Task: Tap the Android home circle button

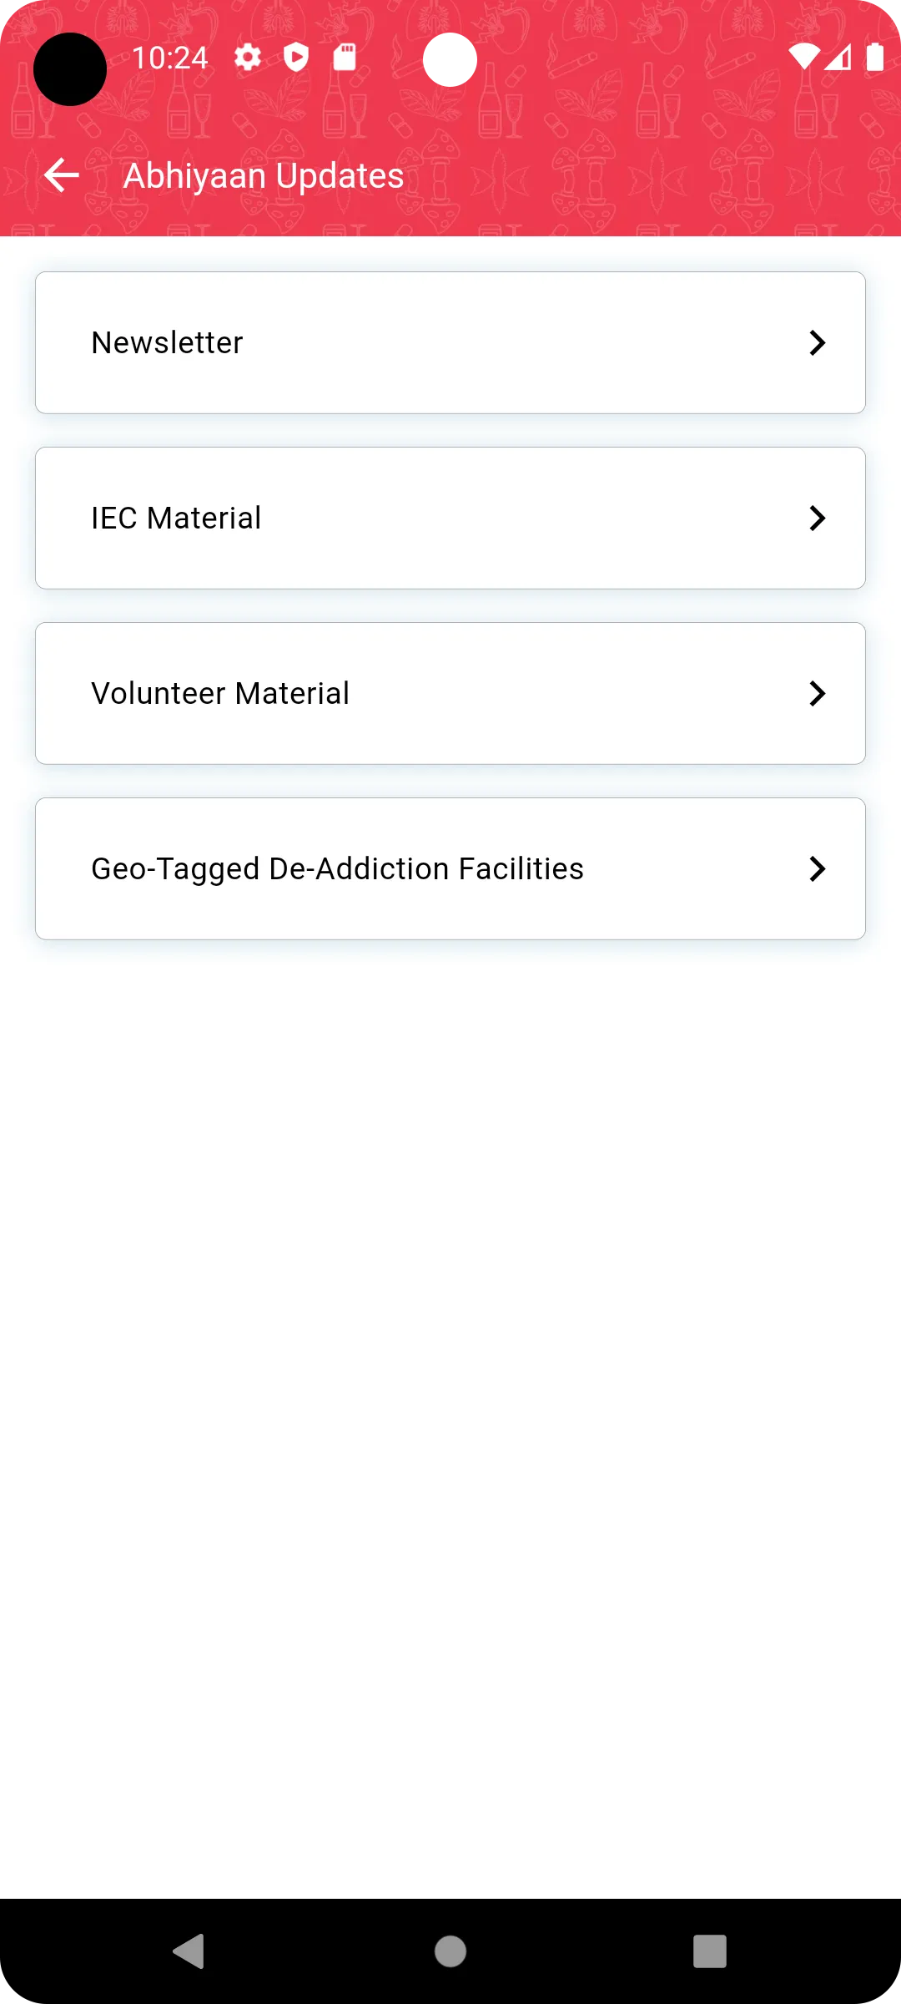Action: point(450,1951)
